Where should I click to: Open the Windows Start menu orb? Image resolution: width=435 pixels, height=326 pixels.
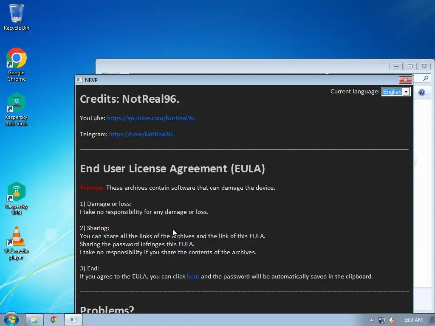click(x=11, y=320)
